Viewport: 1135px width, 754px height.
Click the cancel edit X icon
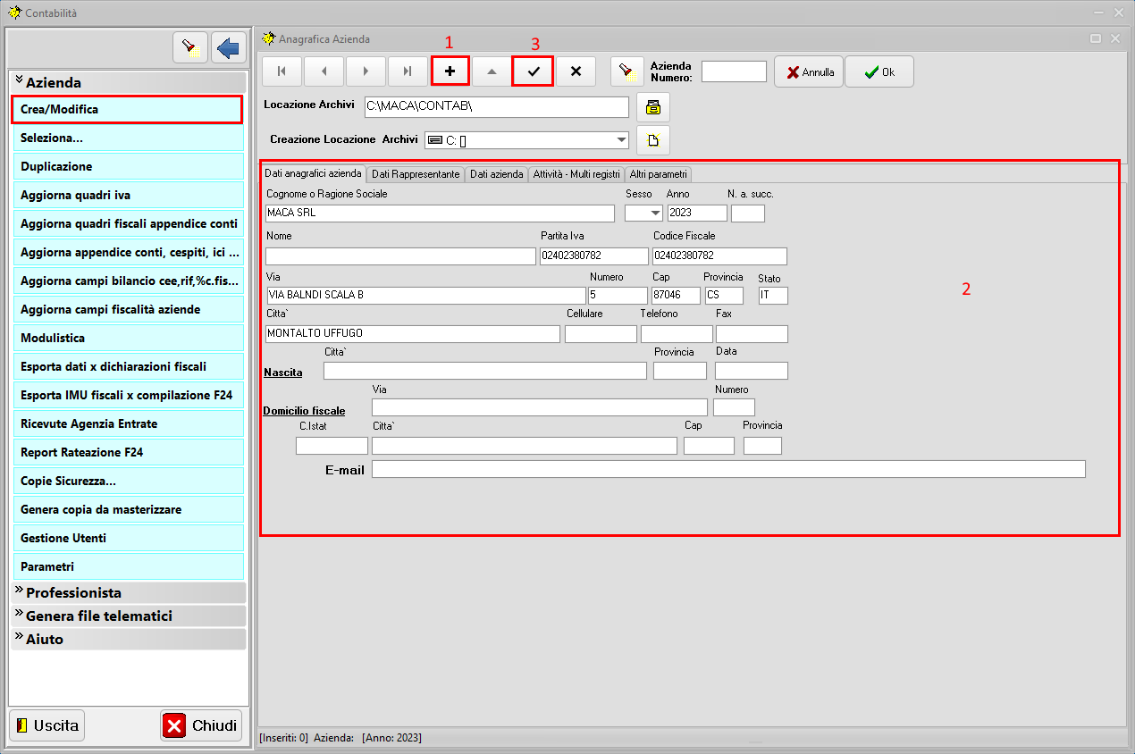[576, 71]
